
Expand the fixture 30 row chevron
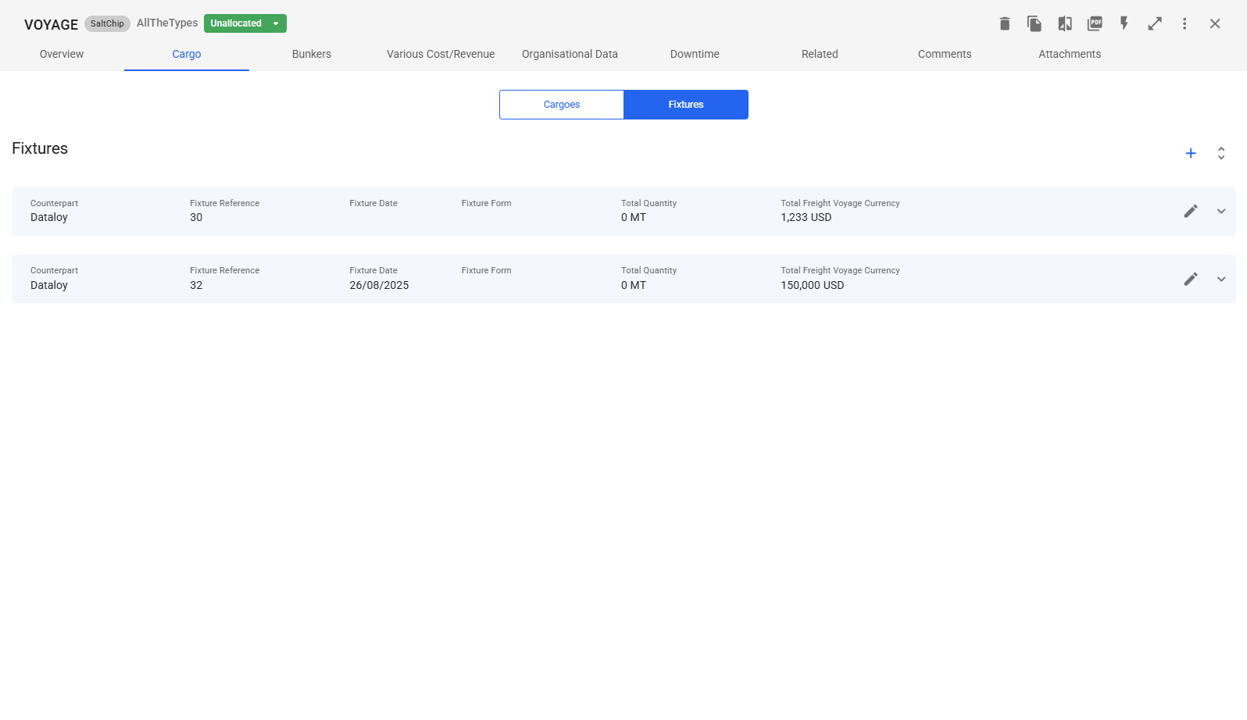pyautogui.click(x=1221, y=211)
